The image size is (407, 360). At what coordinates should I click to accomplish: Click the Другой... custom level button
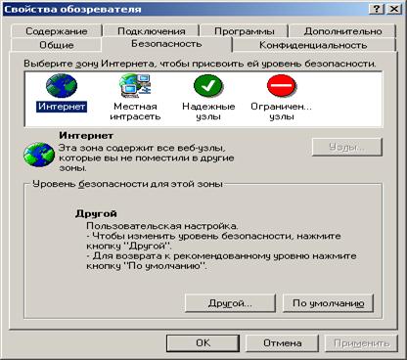tap(230, 303)
